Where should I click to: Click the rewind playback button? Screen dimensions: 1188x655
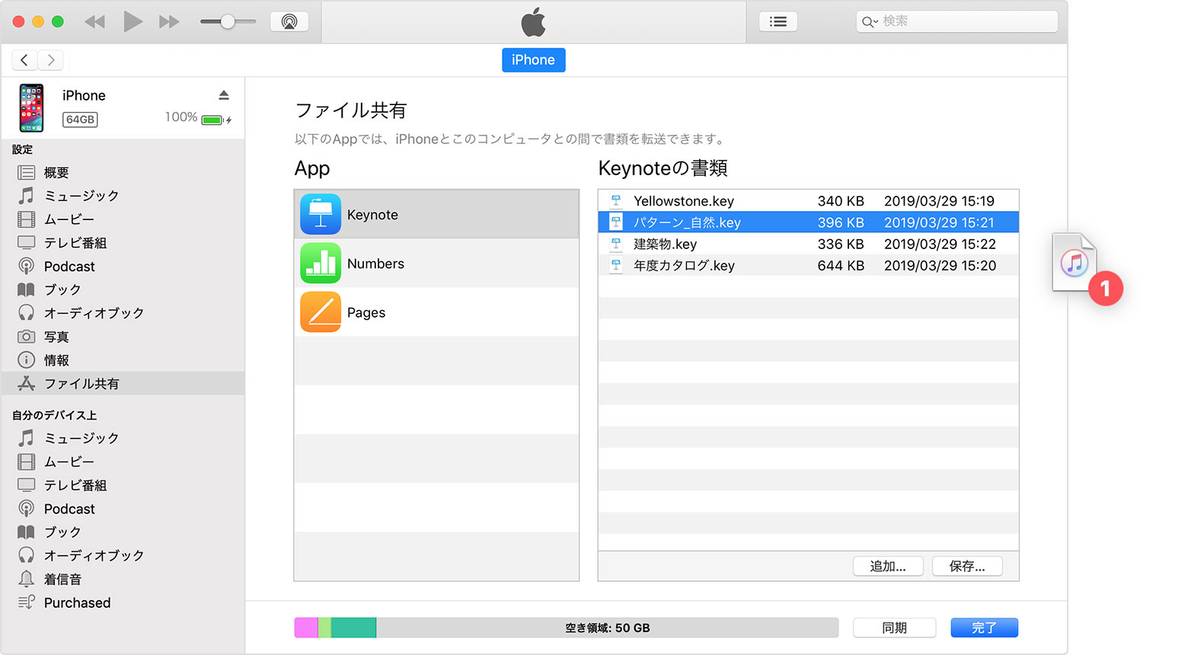coord(94,22)
